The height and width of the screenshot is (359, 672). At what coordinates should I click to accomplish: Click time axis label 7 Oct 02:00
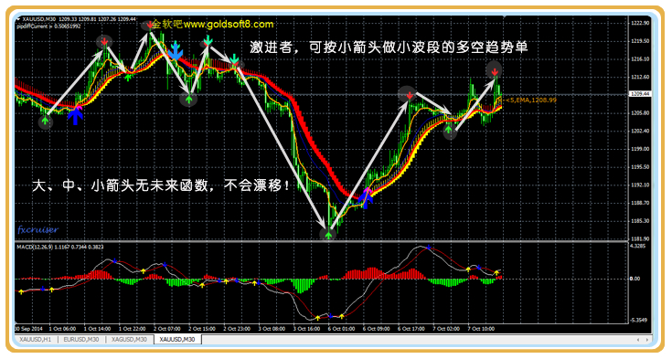446,329
